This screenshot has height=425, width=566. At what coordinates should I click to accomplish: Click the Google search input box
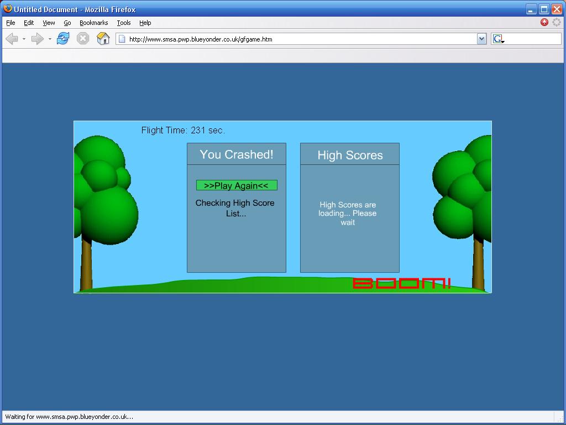(x=533, y=39)
